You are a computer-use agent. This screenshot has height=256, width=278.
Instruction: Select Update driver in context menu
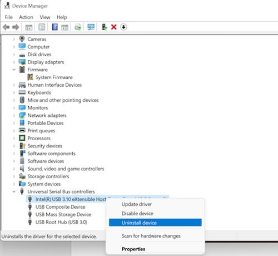[137, 204]
